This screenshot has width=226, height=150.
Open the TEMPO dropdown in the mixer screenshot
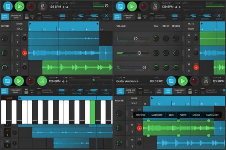tap(166, 3)
